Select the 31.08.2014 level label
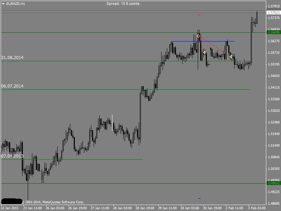 [x=12, y=58]
